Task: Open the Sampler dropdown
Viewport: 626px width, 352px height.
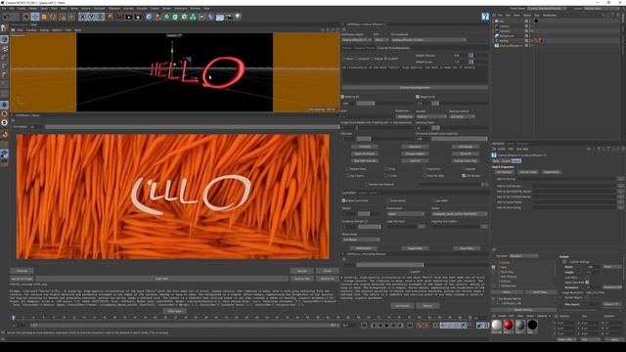Action: pyautogui.click(x=431, y=116)
